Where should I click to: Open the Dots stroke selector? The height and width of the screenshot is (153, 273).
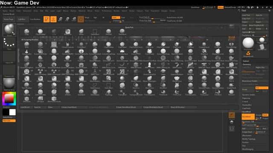click(9, 44)
